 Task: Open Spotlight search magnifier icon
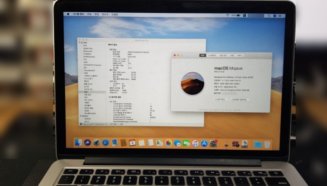pyautogui.click(x=269, y=16)
